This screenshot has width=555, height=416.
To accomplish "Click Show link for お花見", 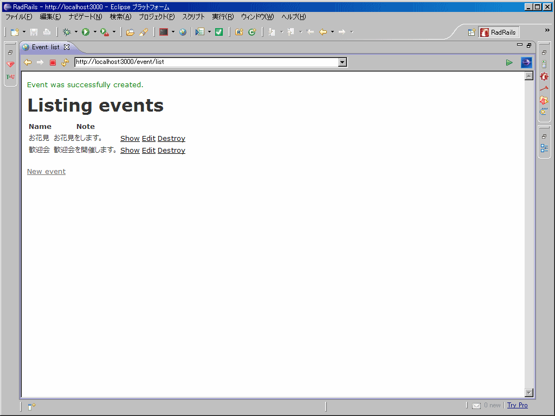I will [130, 138].
